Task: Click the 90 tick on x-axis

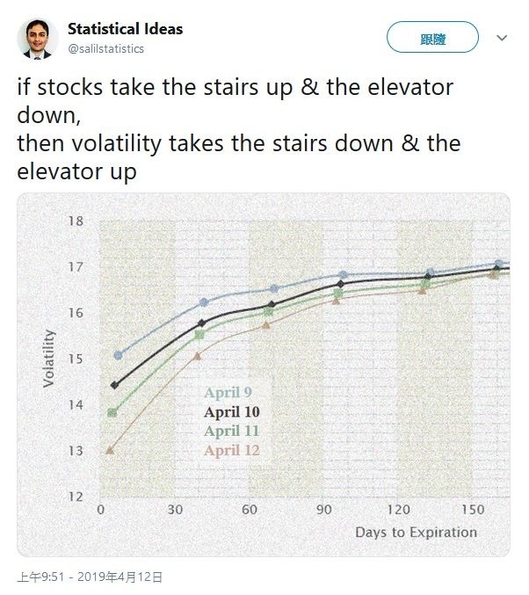Action: 323,509
